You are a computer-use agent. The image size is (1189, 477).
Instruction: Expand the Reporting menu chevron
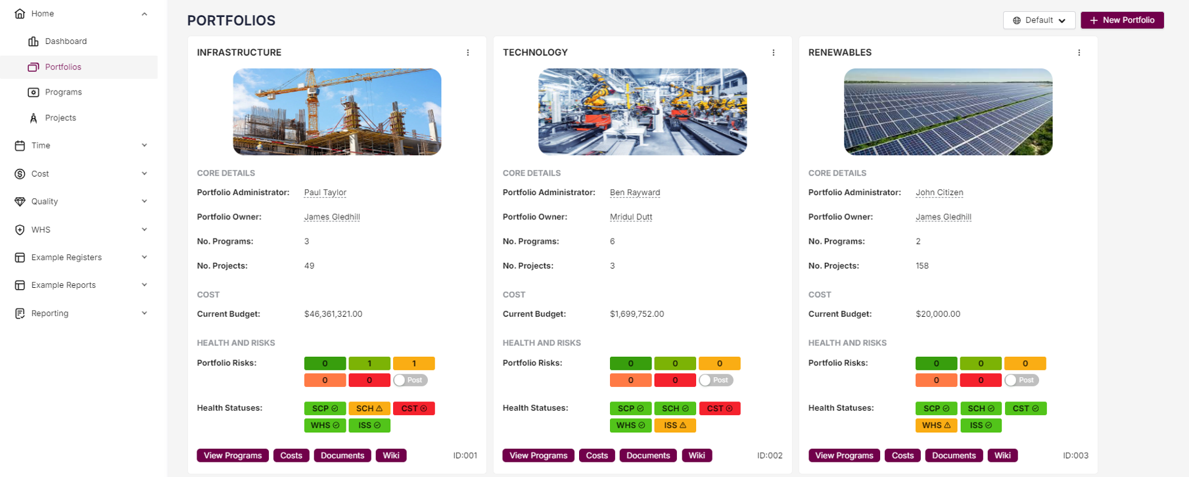145,313
